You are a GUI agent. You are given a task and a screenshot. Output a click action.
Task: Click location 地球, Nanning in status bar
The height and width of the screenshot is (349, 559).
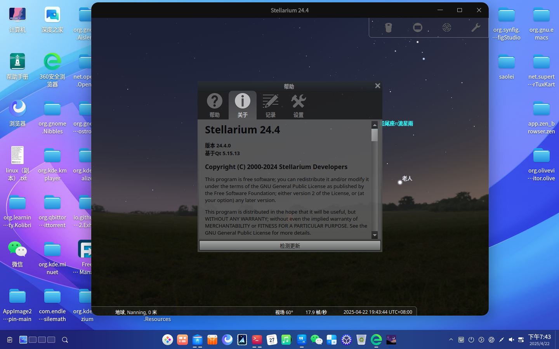click(x=136, y=312)
